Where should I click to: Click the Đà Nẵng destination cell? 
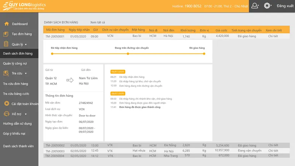coord(170,145)
